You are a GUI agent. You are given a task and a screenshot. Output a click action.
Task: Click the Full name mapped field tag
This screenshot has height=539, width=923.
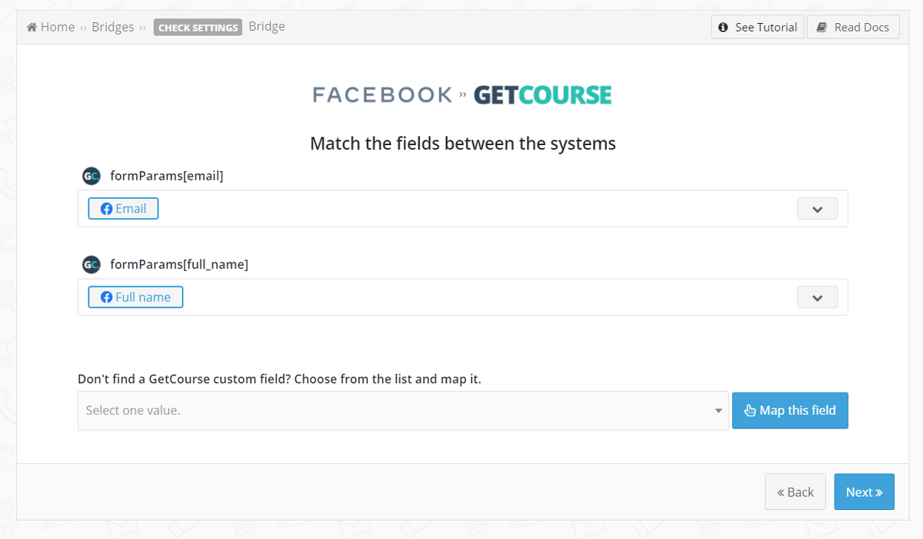(136, 297)
